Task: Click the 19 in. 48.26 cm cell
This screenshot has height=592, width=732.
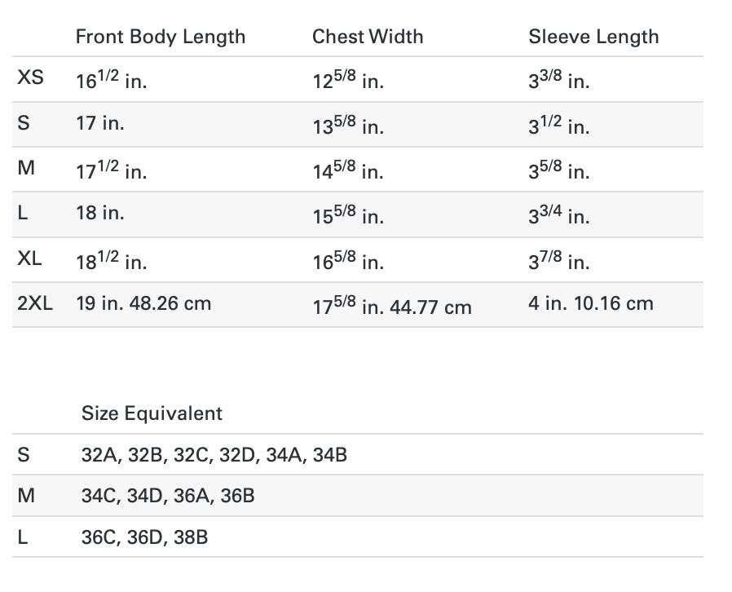Action: pyautogui.click(x=143, y=303)
